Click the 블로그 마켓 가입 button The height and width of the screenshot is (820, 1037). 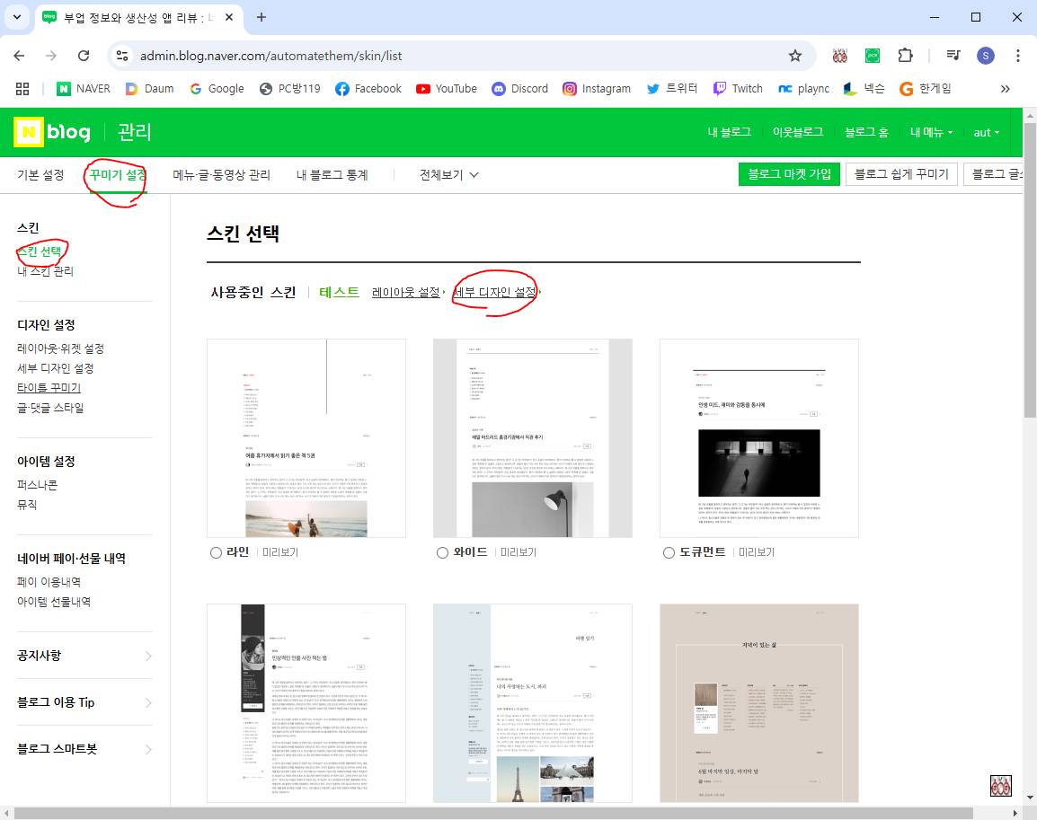click(x=788, y=174)
